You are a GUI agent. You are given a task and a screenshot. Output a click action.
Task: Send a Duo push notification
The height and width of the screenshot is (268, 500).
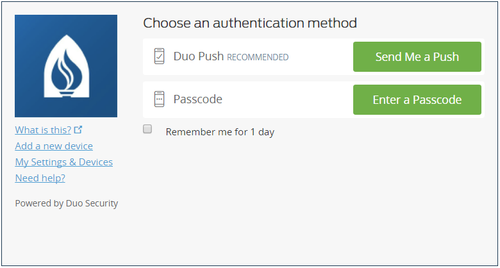417,57
